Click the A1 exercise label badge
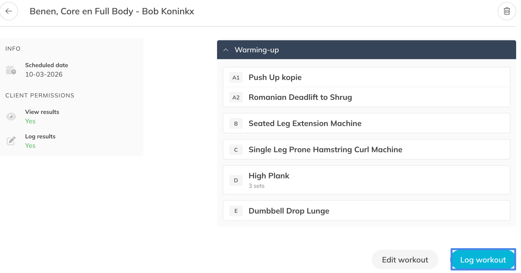 click(236, 77)
